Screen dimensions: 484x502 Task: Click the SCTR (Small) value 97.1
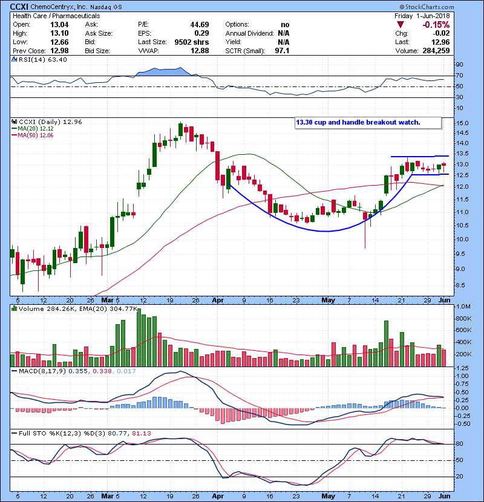[x=282, y=51]
